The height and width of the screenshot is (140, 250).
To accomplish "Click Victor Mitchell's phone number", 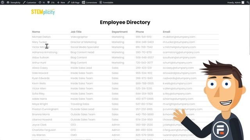I will 144,47.
